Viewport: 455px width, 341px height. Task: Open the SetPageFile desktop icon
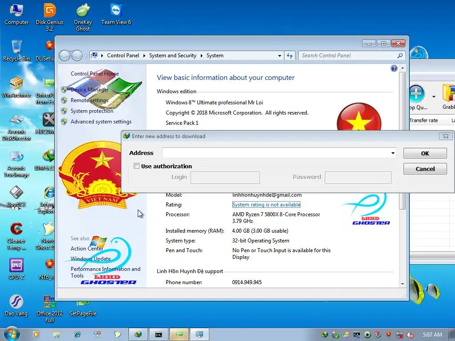coord(83,309)
